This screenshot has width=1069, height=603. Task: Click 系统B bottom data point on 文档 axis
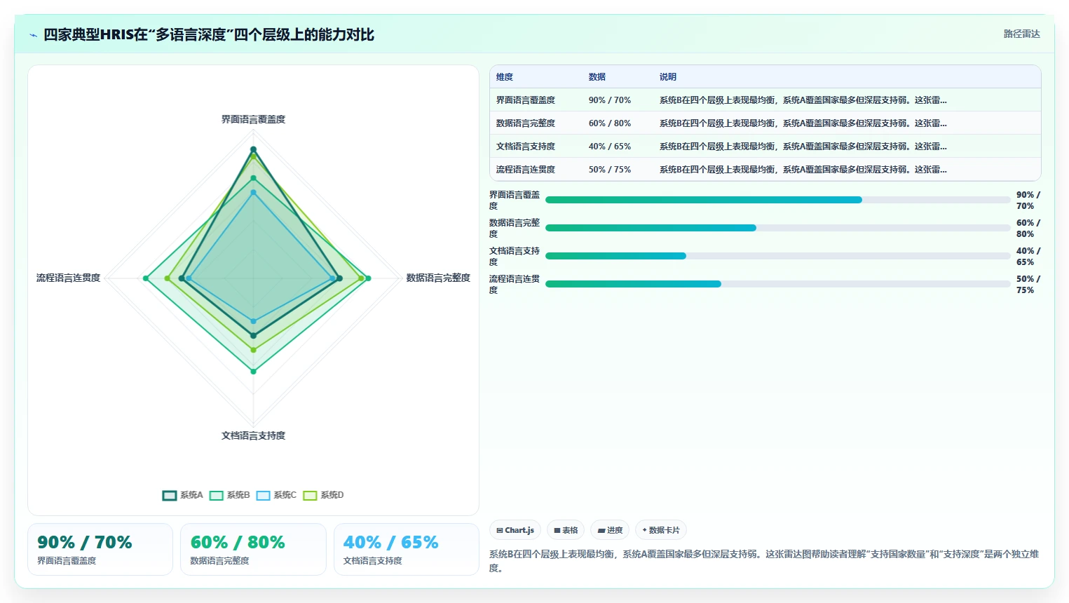point(253,371)
